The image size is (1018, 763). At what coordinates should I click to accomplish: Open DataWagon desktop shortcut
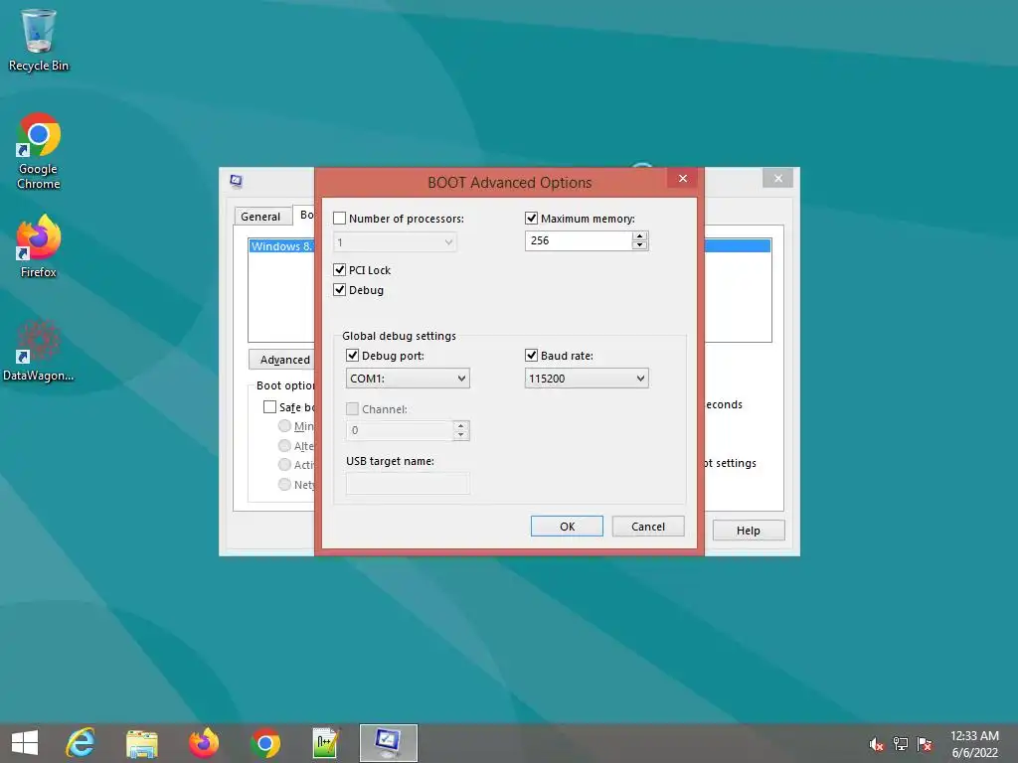tap(39, 351)
